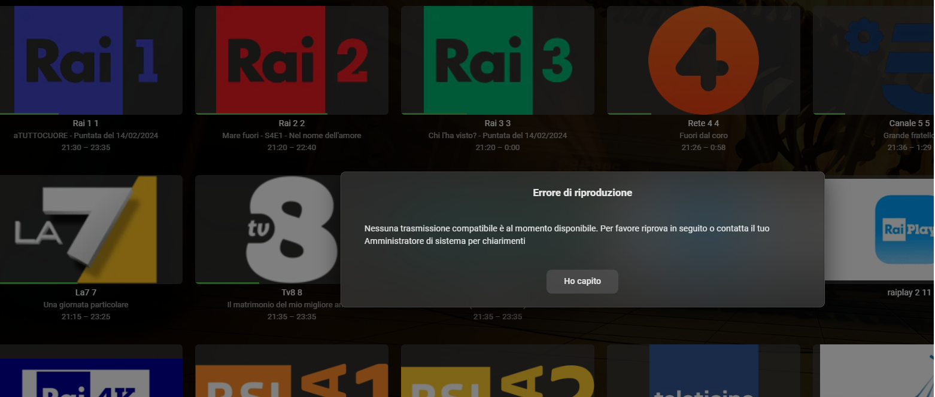
Task: Click the 'Rete 4 4' channel name
Action: [703, 123]
